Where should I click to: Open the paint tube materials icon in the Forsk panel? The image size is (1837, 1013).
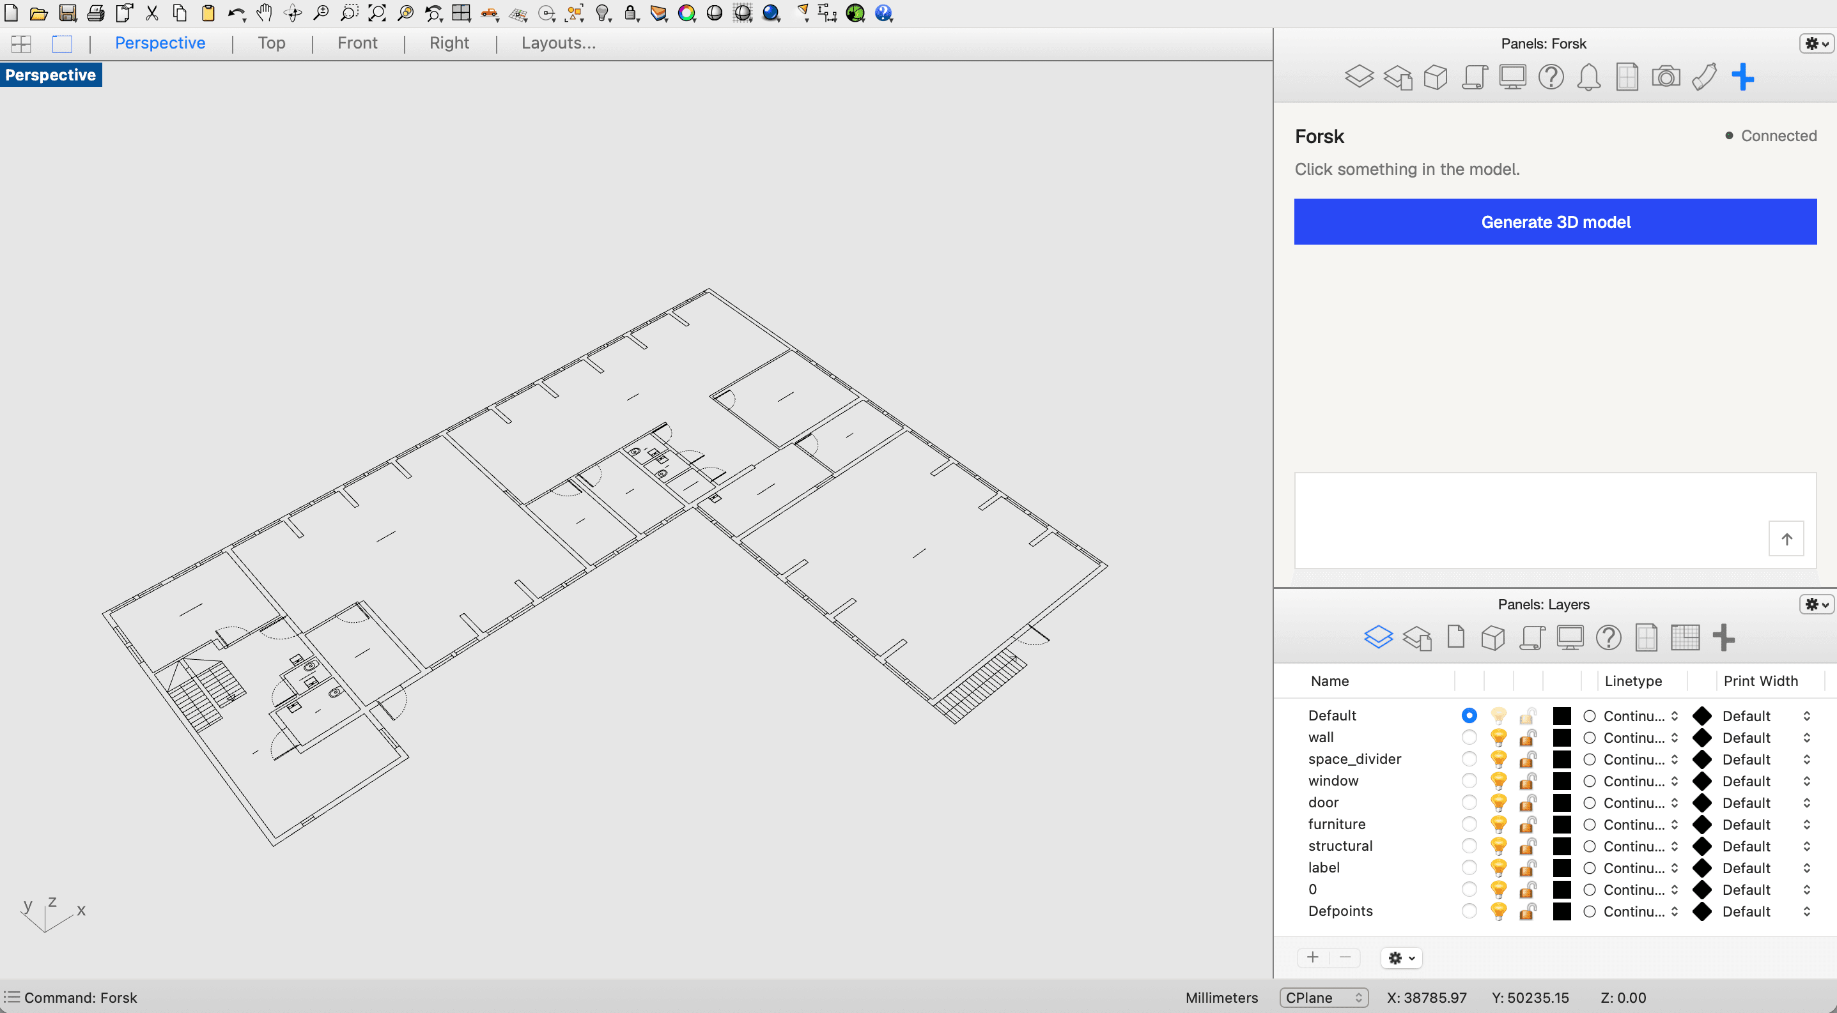tap(1704, 77)
